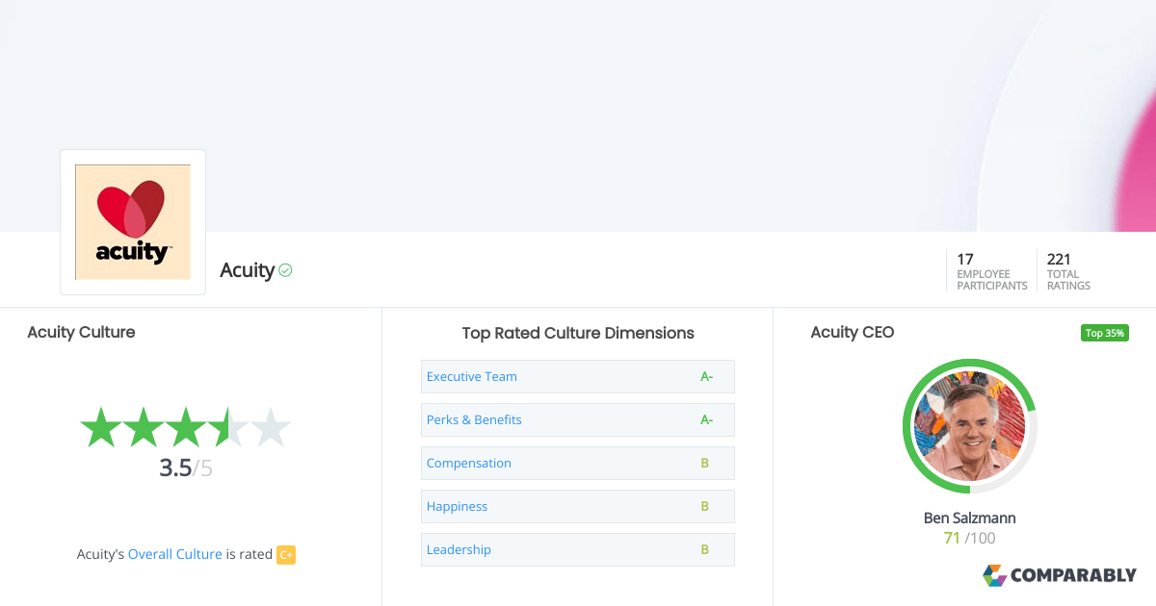
Task: Click the Acuity heart logo image
Action: 133,222
